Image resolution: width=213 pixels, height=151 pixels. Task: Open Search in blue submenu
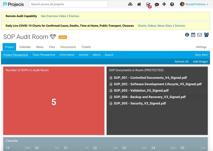[x=109, y=55]
